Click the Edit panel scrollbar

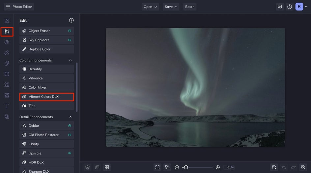pyautogui.click(x=77, y=87)
